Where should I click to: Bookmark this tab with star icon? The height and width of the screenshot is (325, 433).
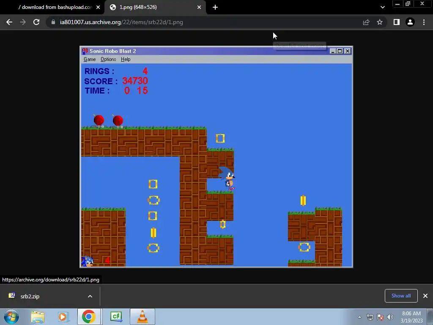380,22
